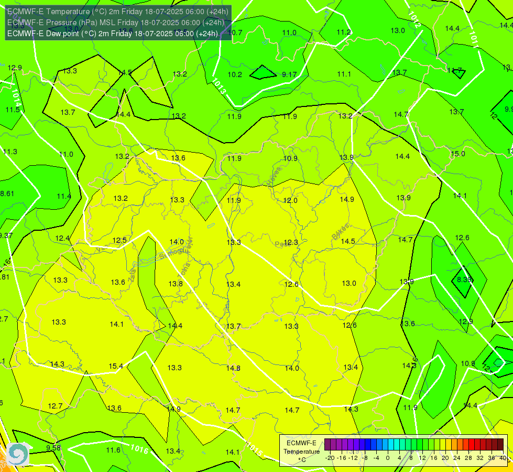Screen dimensions: 513x472
Task: Click the 12.7 temperature value
Action: pyautogui.click(x=55, y=406)
